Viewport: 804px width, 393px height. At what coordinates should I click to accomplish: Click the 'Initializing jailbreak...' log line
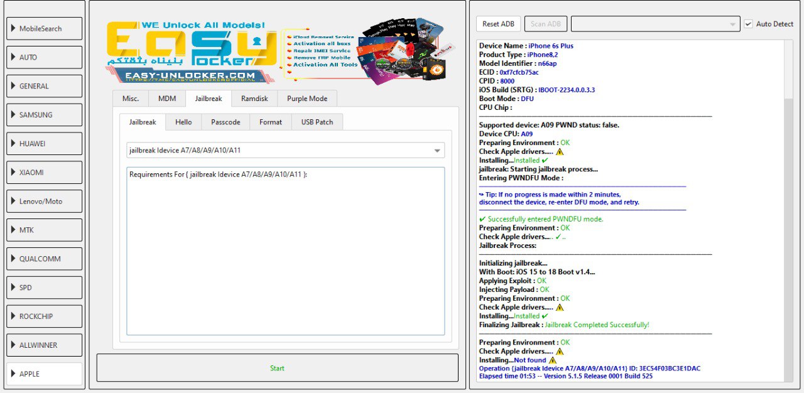[513, 263]
